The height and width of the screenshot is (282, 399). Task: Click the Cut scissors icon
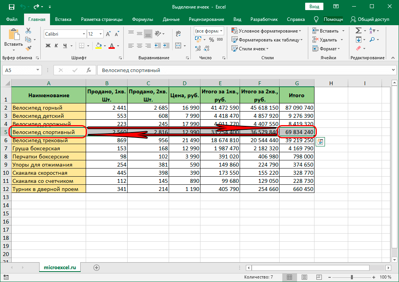28,31
